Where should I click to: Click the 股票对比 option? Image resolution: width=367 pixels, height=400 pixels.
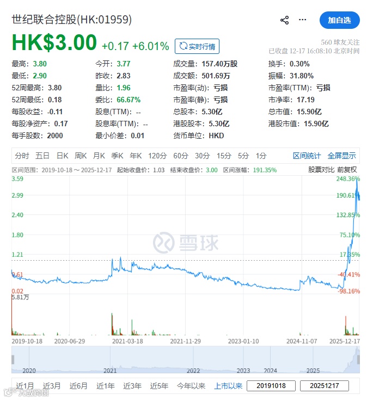(x=321, y=170)
